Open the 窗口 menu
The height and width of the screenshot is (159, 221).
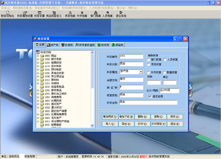(121, 8)
